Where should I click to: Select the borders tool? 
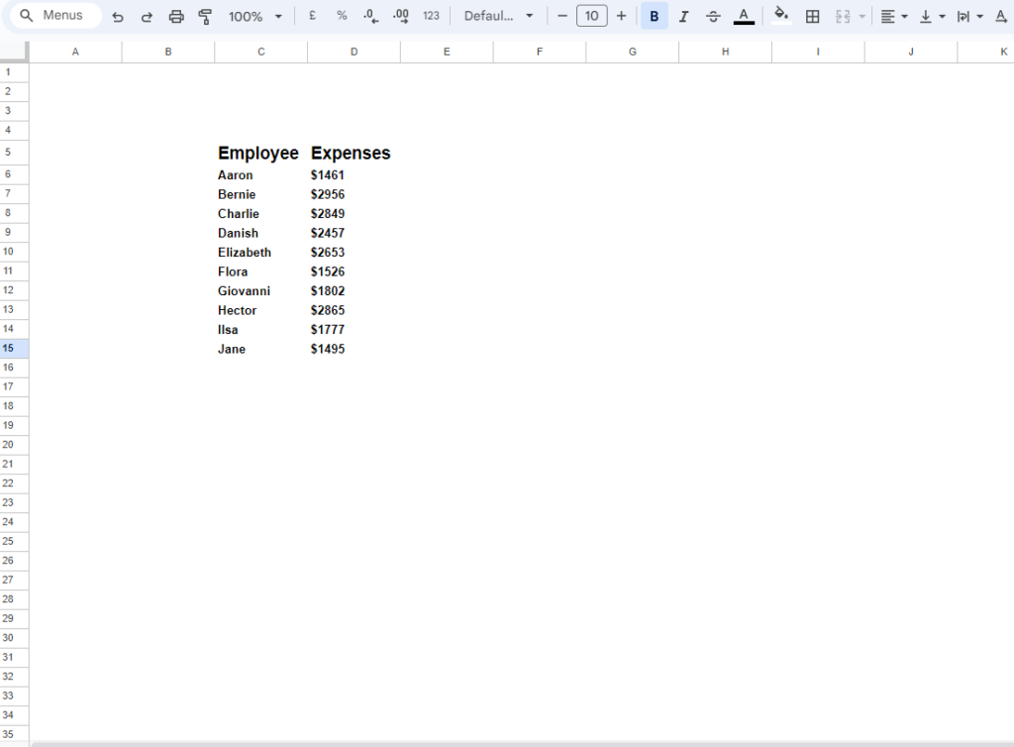coord(813,16)
